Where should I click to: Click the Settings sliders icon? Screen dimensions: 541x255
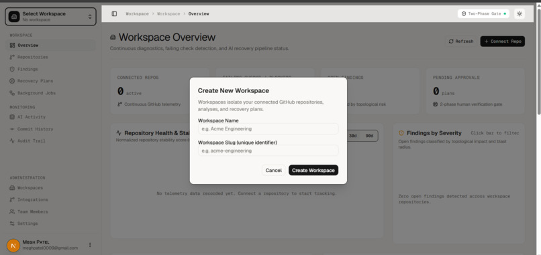(x=13, y=224)
